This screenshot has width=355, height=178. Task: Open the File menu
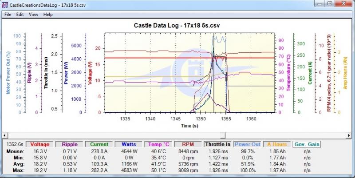(x=8, y=14)
